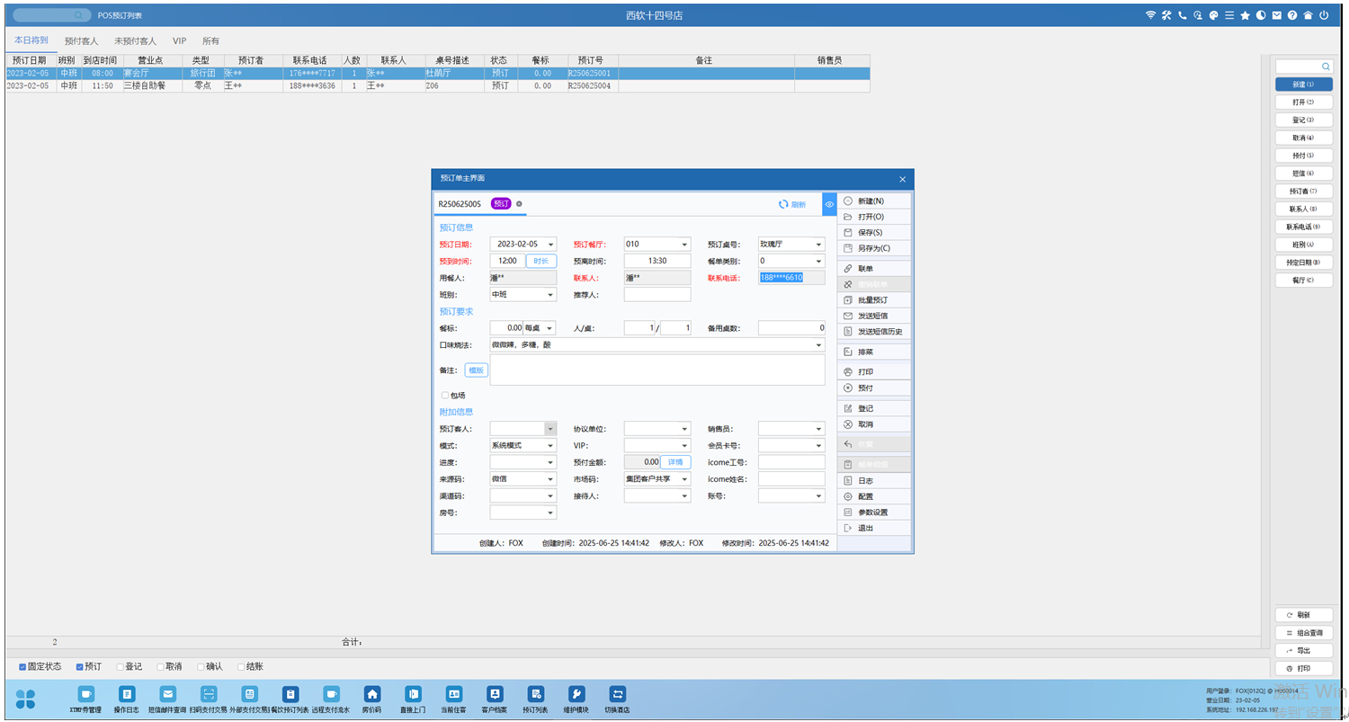Click the 备注 text area in the dialog
The height and width of the screenshot is (722, 1349).
pyautogui.click(x=657, y=370)
